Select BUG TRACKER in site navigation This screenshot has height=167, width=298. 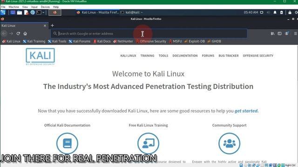click(229, 56)
